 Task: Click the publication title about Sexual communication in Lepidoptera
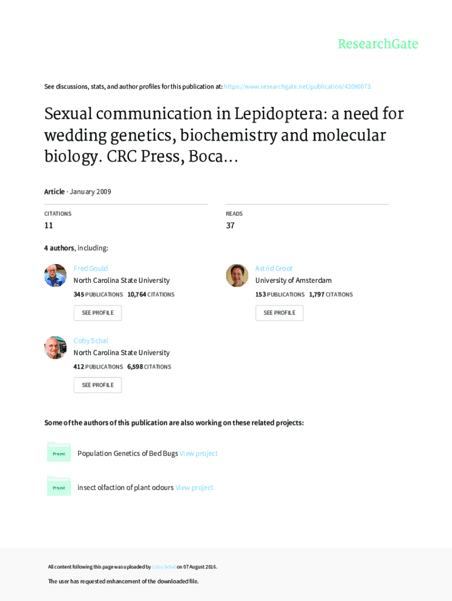point(224,136)
